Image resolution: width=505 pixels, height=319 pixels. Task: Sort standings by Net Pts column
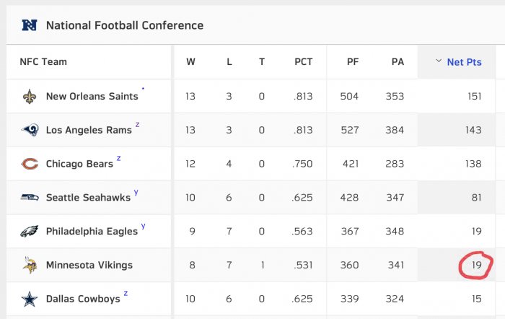pyautogui.click(x=464, y=62)
